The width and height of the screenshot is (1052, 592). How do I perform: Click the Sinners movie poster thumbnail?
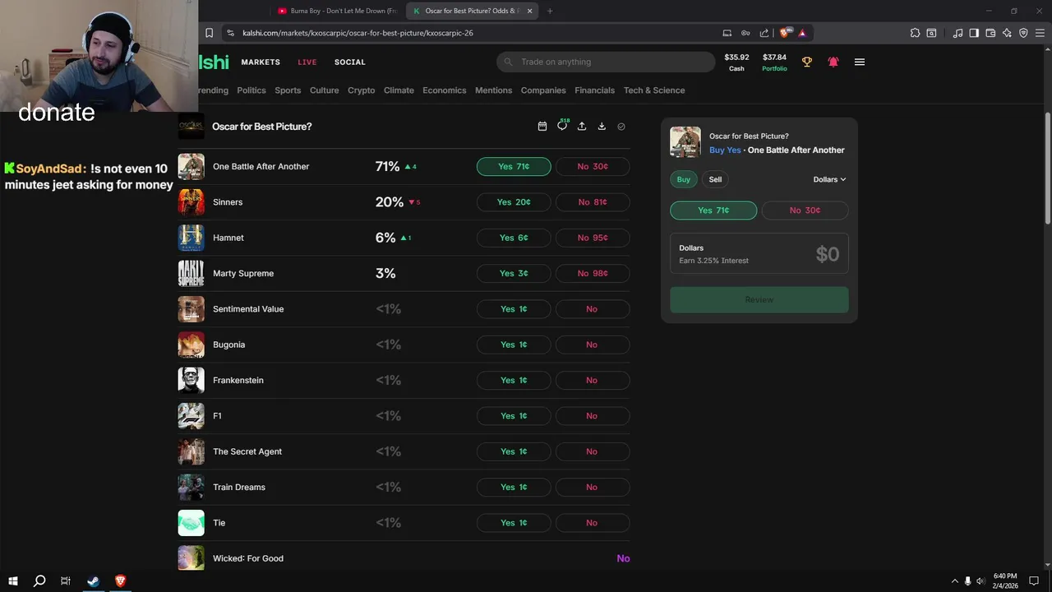point(191,202)
